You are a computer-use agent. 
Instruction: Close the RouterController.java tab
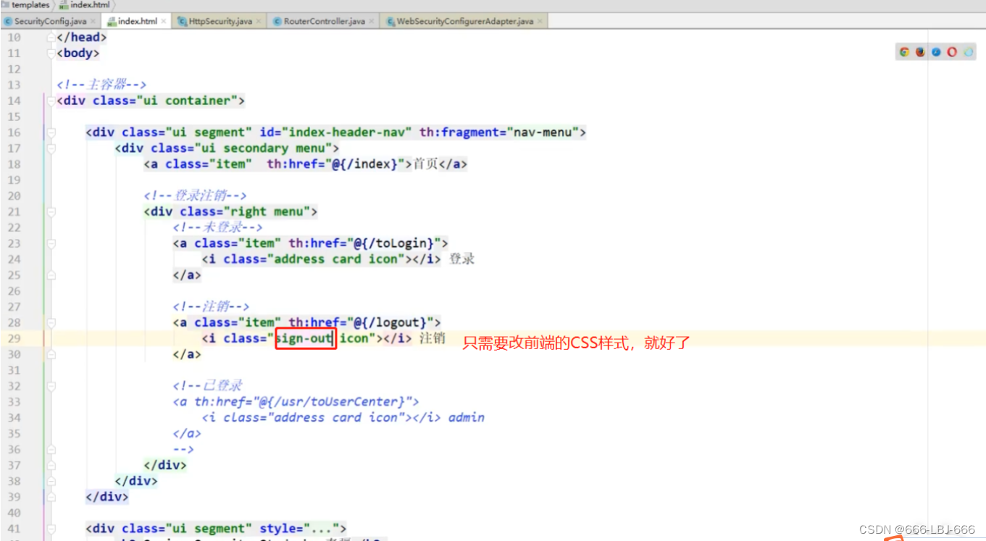(372, 22)
